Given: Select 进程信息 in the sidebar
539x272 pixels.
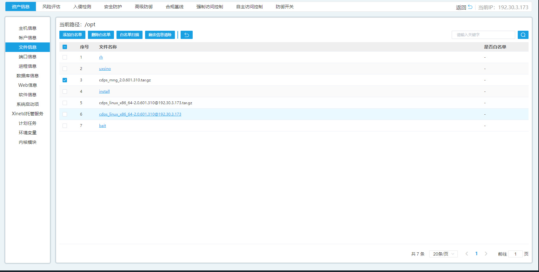Looking at the screenshot, I should [28, 66].
